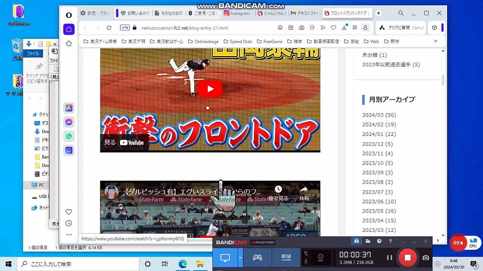Go back to previous page
Viewport: 483px width, 271px height.
coord(85,28)
